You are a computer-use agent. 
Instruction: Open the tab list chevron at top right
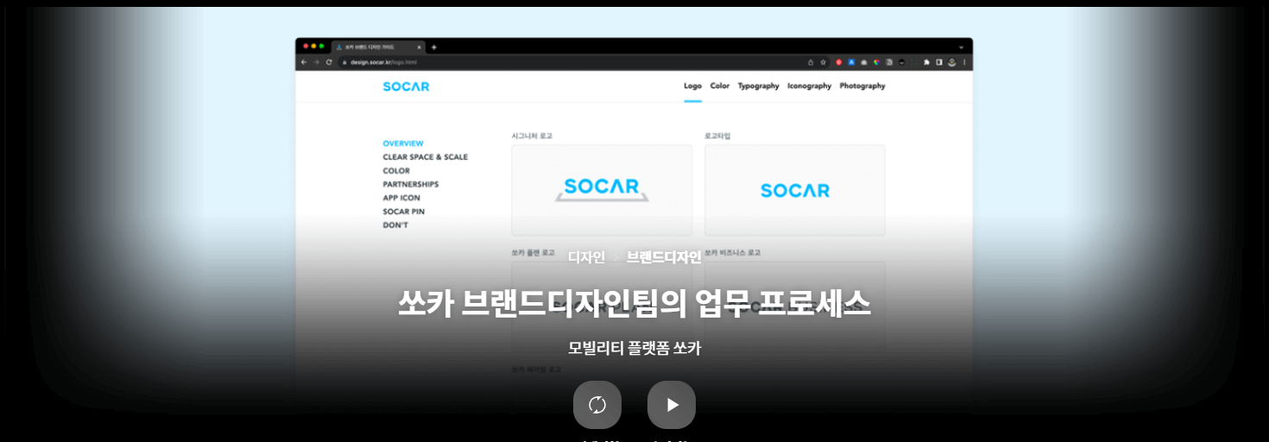coord(961,47)
